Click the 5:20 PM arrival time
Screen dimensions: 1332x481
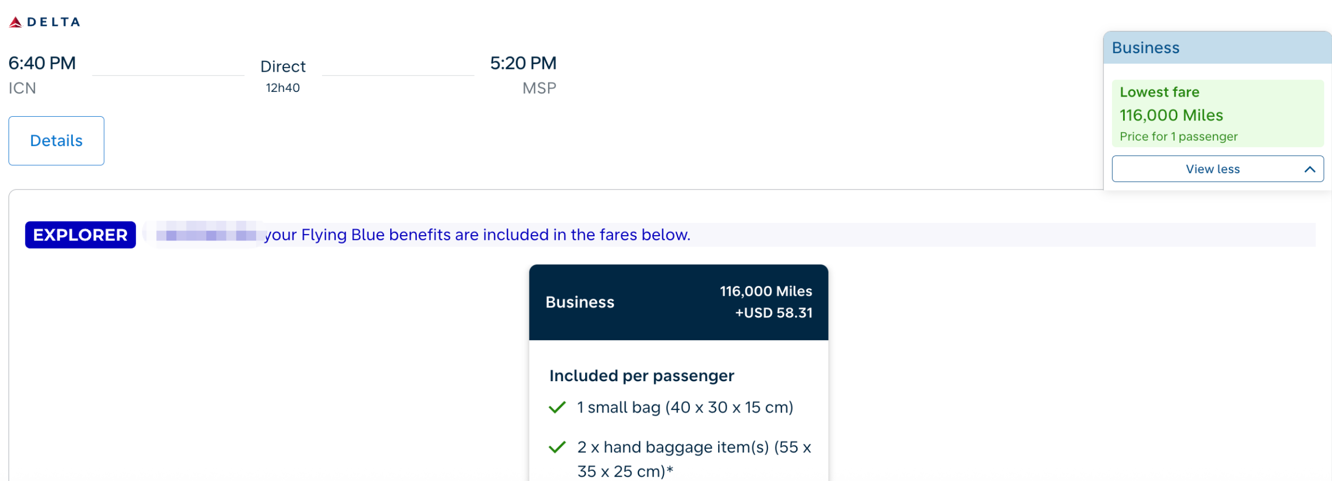(523, 63)
